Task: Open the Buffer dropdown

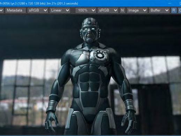Action: 159,10
